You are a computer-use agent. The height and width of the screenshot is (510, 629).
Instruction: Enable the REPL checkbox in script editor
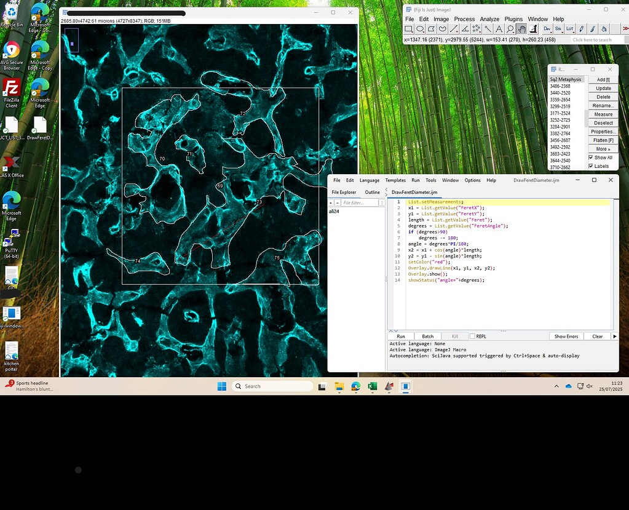[472, 336]
